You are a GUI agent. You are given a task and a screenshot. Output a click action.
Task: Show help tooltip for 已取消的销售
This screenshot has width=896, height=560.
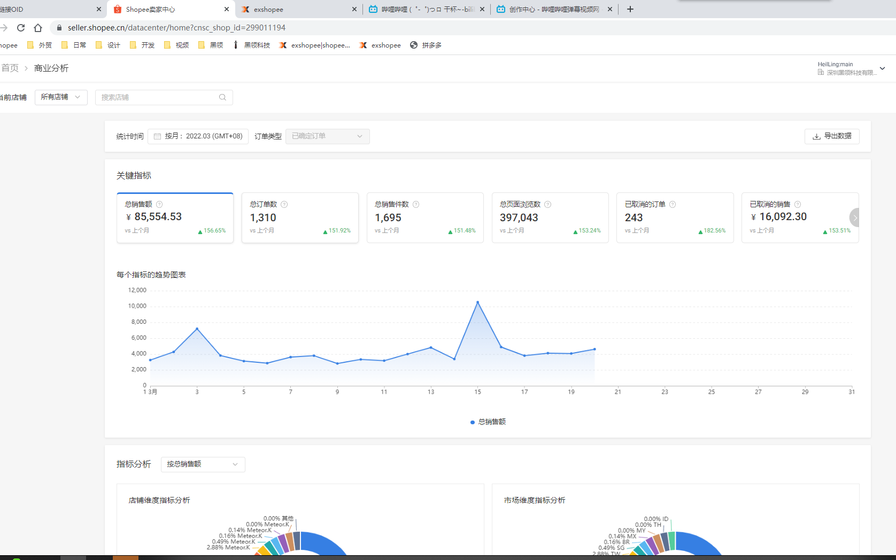pos(798,205)
